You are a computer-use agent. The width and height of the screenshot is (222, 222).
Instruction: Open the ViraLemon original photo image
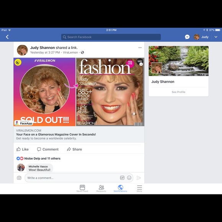(x=44, y=92)
